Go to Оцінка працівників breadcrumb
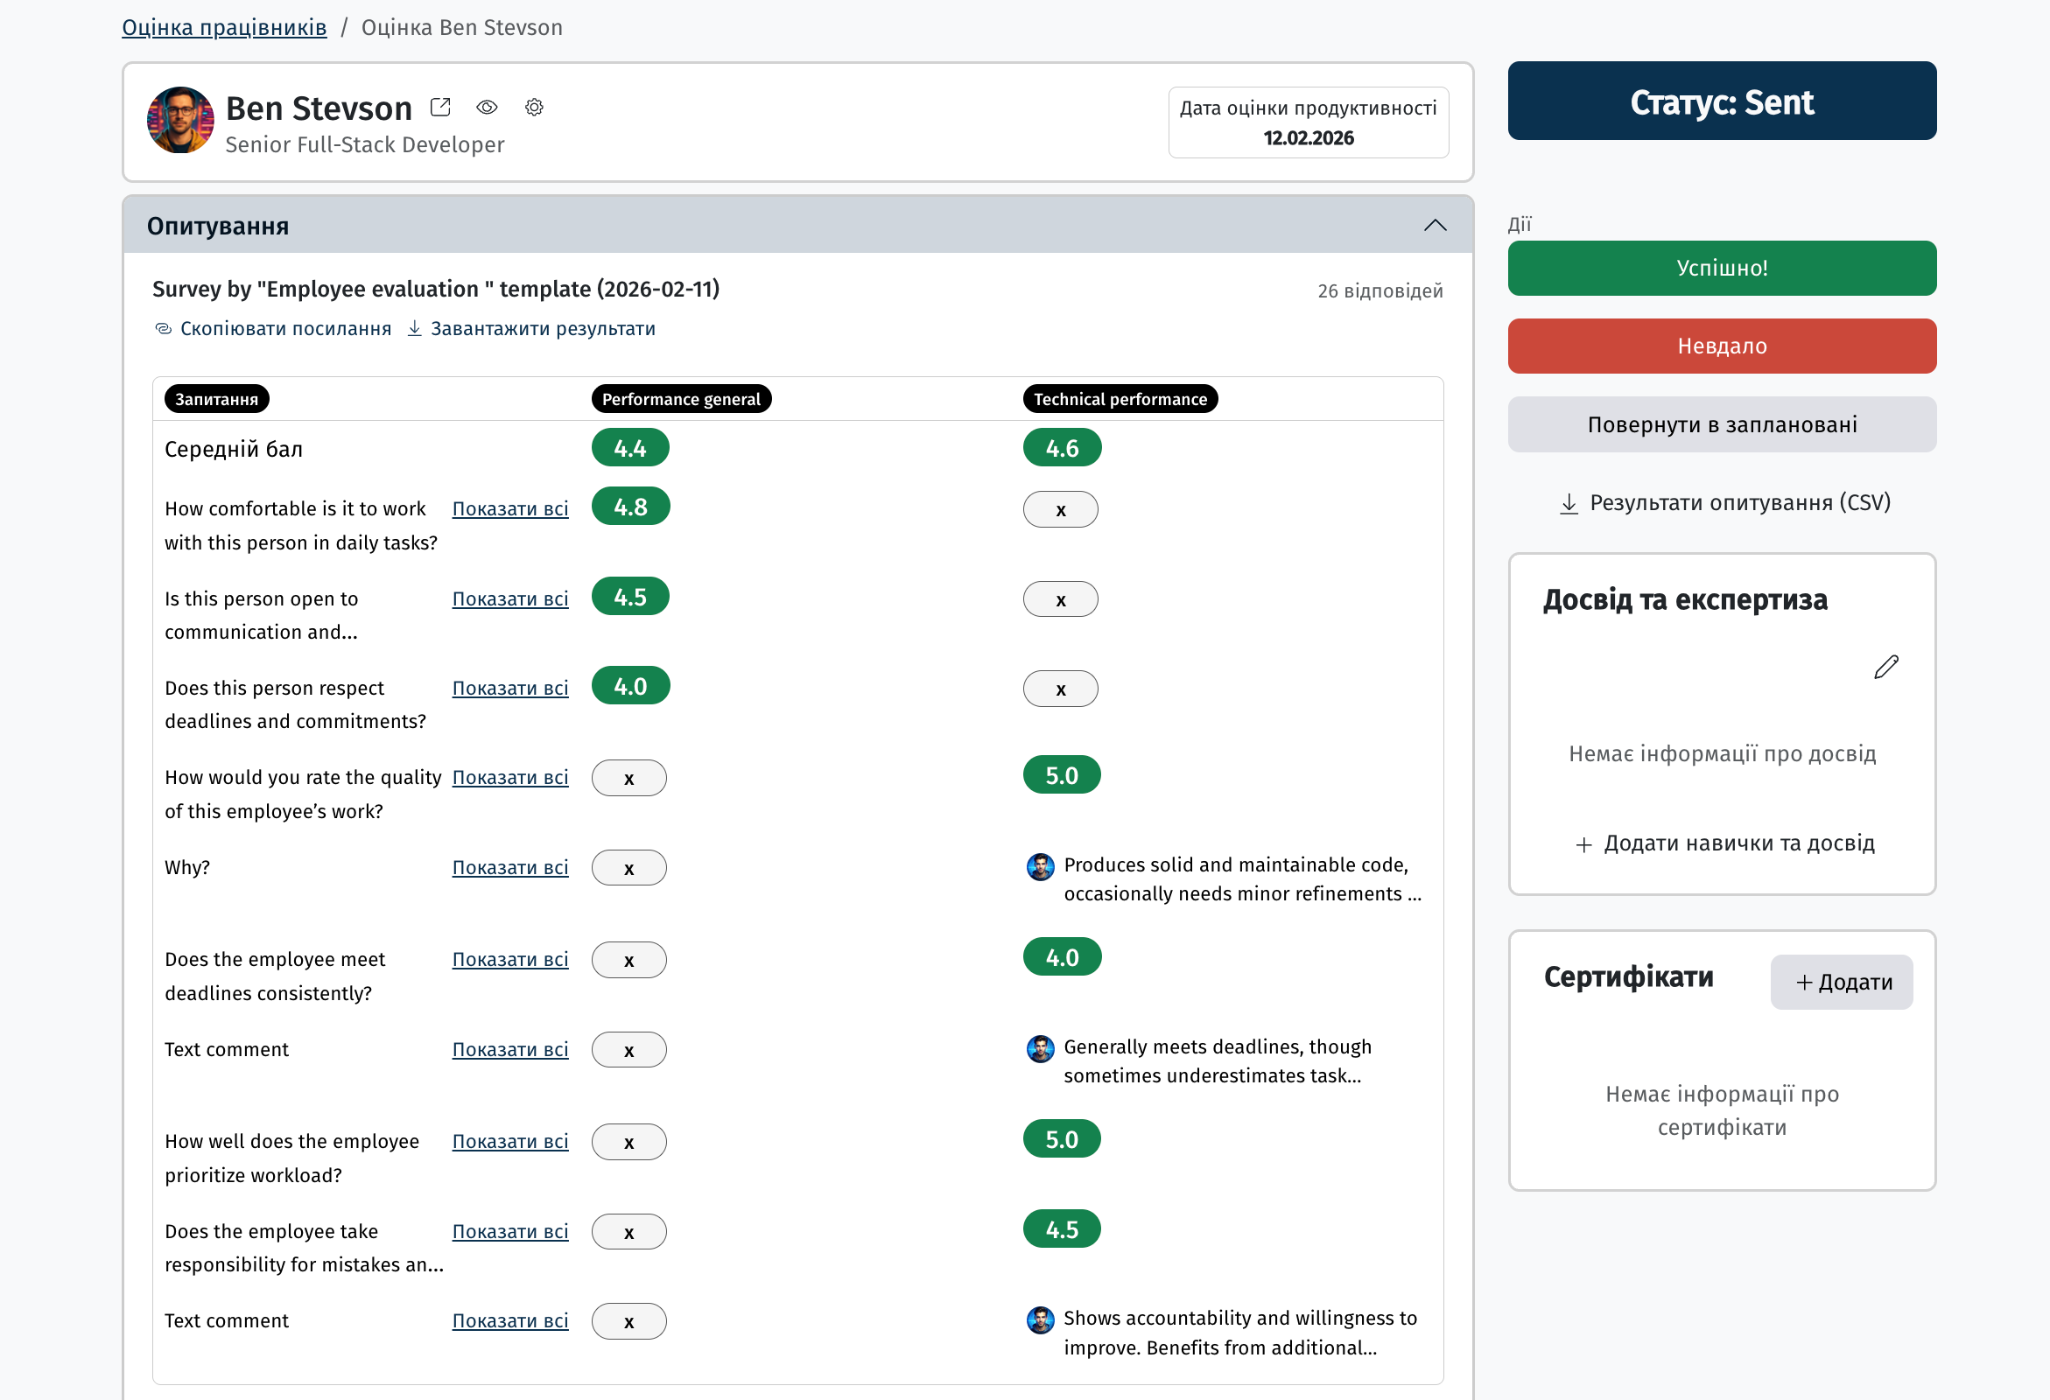Viewport: 2050px width, 1400px height. pyautogui.click(x=224, y=27)
